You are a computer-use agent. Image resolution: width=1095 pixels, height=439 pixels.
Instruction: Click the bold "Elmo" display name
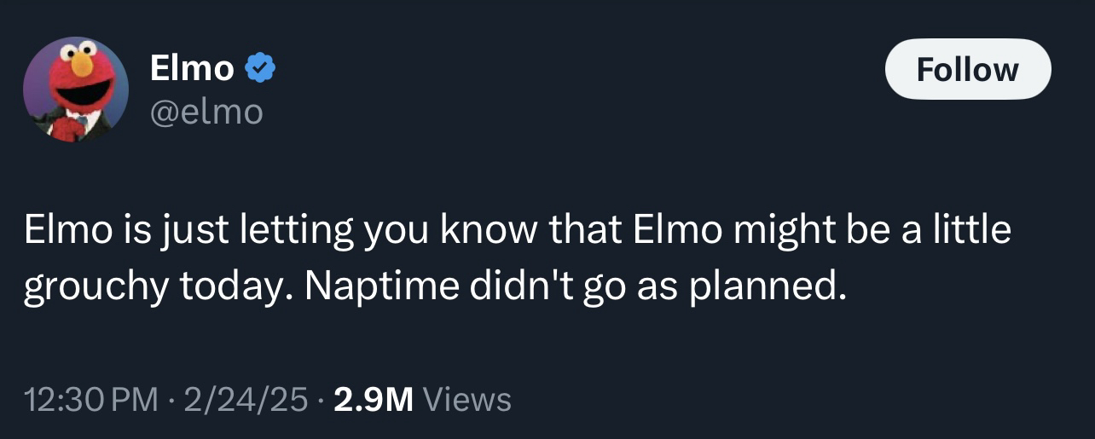click(192, 68)
